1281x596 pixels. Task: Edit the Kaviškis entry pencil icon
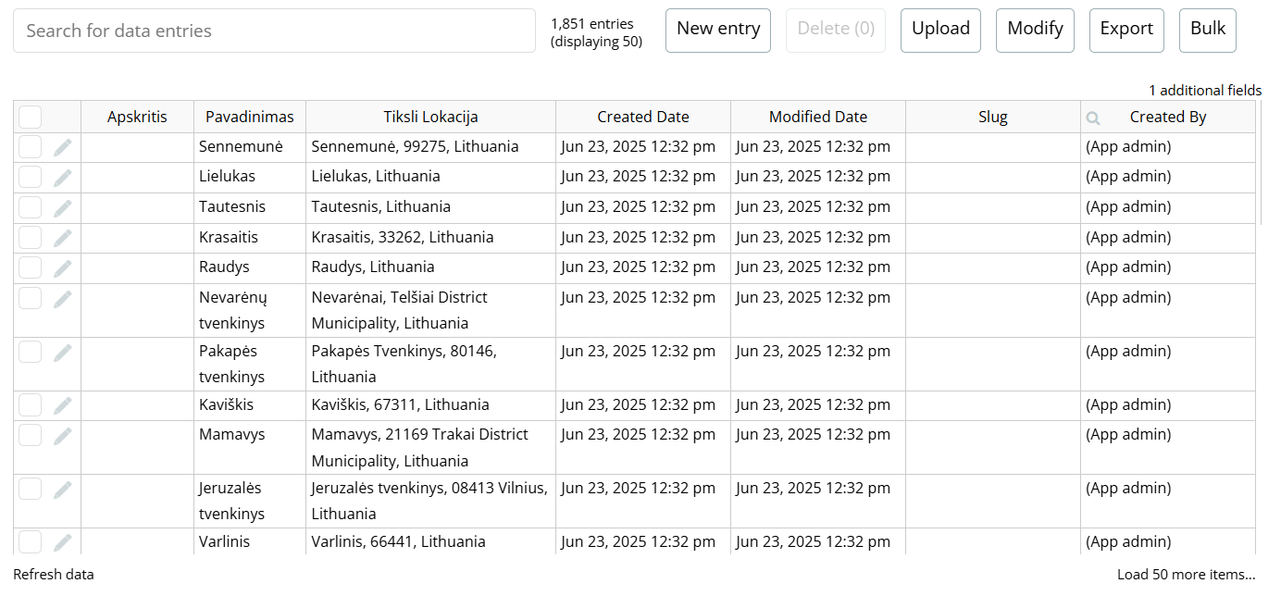[x=62, y=406]
